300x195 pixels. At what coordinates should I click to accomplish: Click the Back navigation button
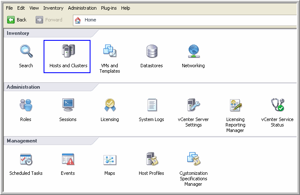pos(17,20)
